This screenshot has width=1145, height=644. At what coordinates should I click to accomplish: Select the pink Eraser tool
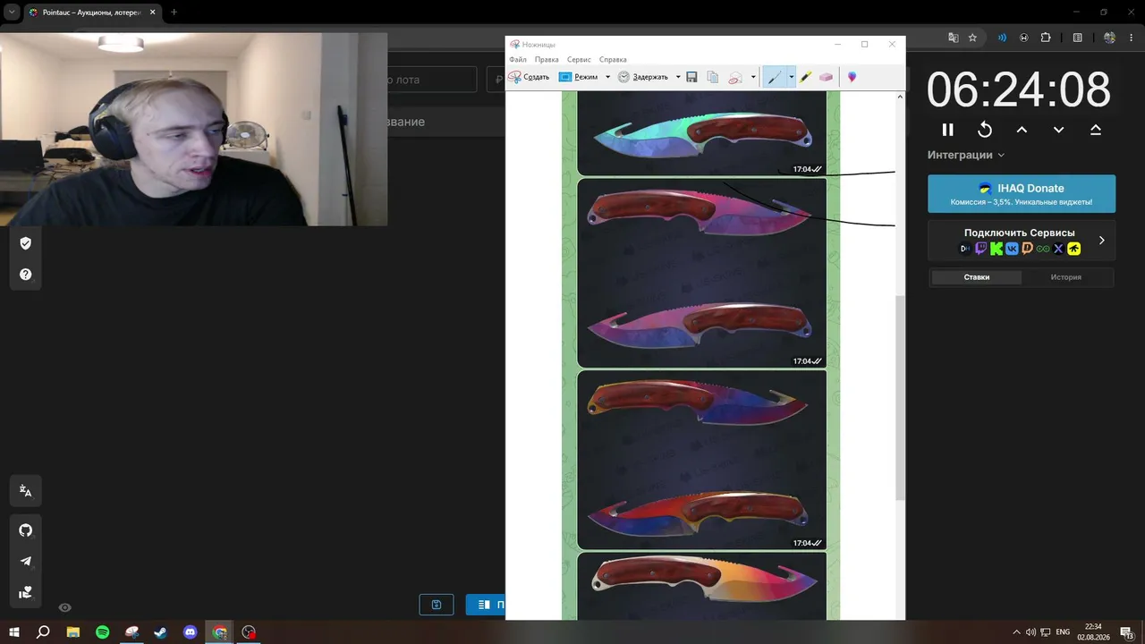(x=826, y=77)
